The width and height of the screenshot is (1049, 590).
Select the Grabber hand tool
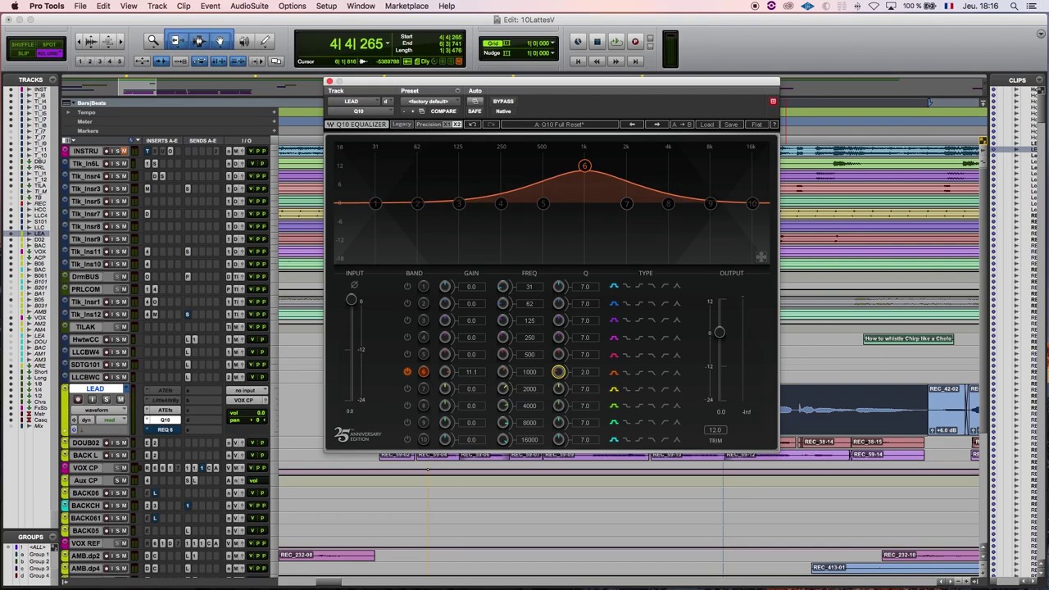point(220,41)
